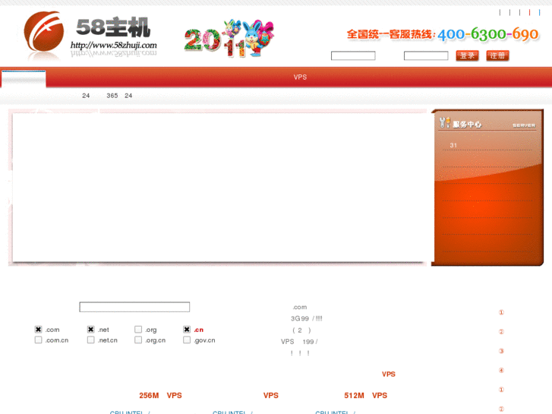Open the '! ! !' news link
The width and height of the screenshot is (552, 414).
tap(300, 353)
